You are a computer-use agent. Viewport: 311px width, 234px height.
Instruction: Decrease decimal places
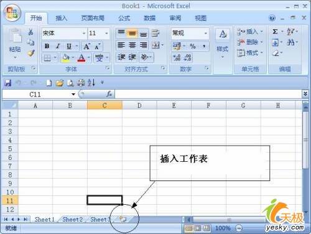click(187, 57)
